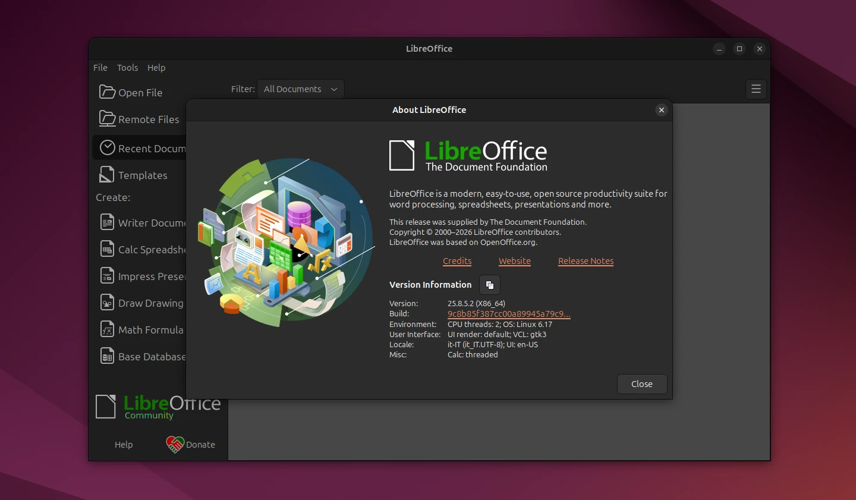The width and height of the screenshot is (856, 500).
Task: Open the Release Notes link
Action: tap(586, 261)
